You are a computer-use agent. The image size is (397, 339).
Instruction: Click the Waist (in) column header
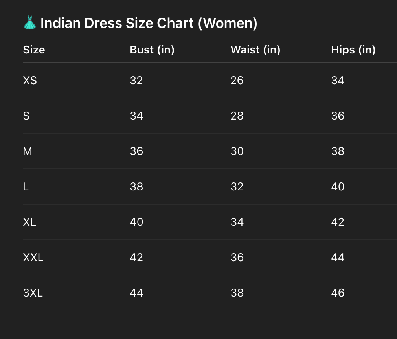[255, 50]
